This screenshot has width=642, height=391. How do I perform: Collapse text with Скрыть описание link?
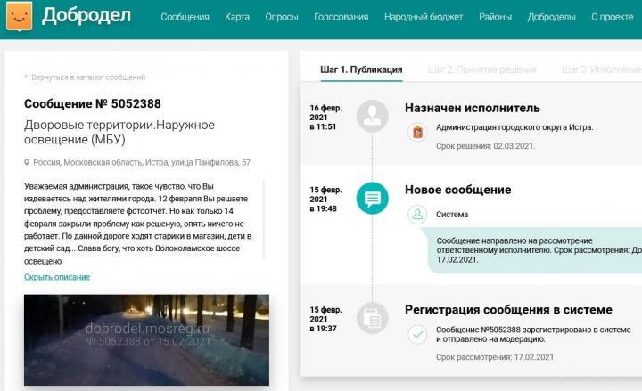tap(57, 277)
